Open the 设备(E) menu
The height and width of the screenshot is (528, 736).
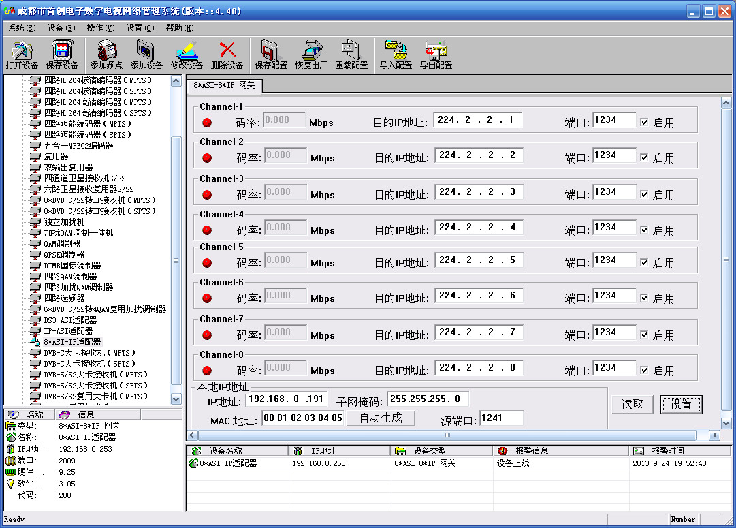(61, 28)
